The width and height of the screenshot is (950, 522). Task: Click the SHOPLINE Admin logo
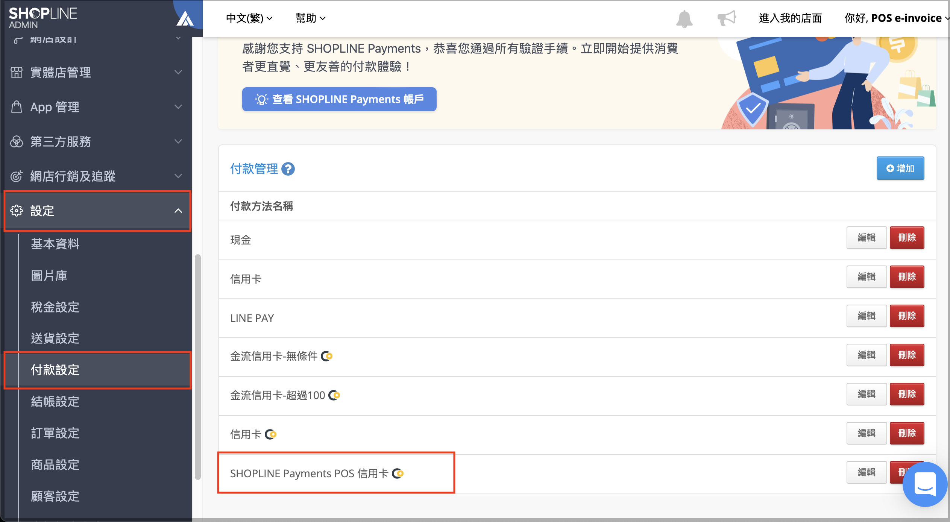click(42, 18)
